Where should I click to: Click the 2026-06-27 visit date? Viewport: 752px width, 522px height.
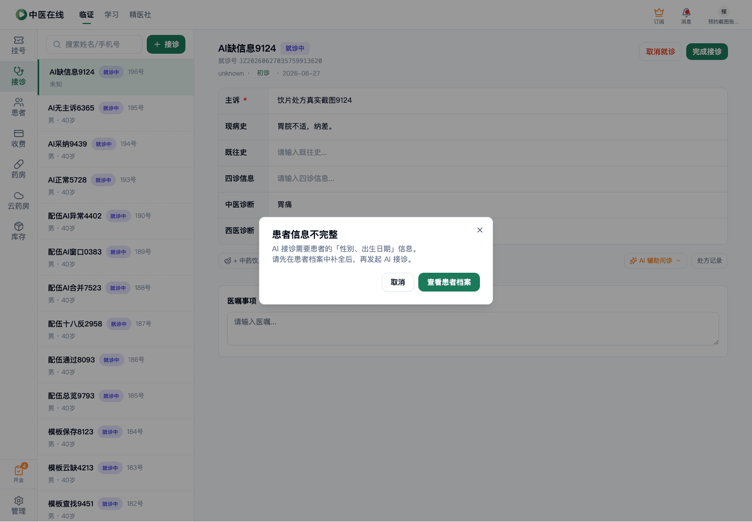tap(301, 74)
